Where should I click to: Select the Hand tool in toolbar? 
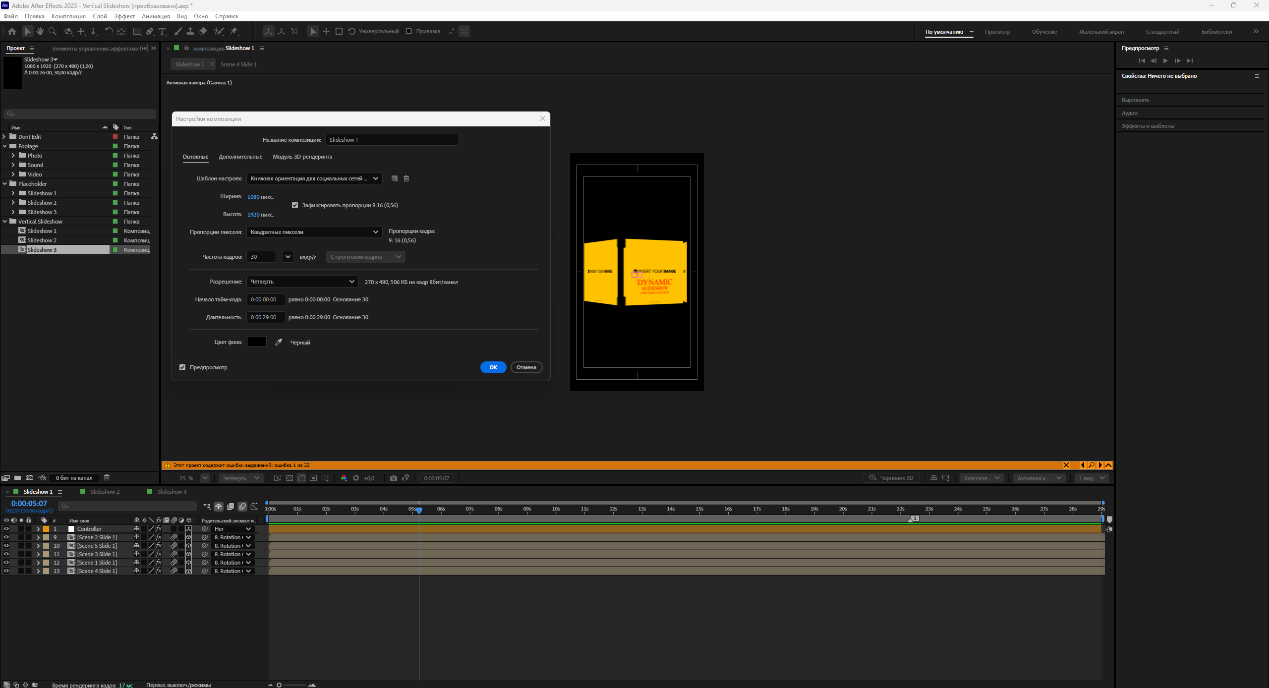40,31
